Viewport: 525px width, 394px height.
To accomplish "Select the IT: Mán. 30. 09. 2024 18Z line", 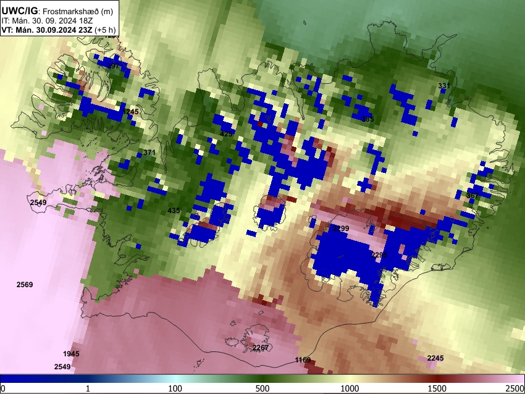I will (x=47, y=21).
